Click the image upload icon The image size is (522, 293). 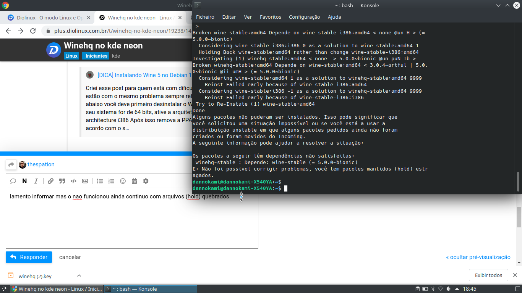[x=85, y=181]
